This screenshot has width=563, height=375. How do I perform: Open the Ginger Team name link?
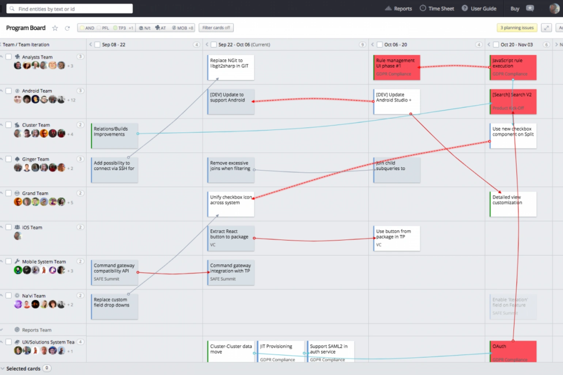35,159
